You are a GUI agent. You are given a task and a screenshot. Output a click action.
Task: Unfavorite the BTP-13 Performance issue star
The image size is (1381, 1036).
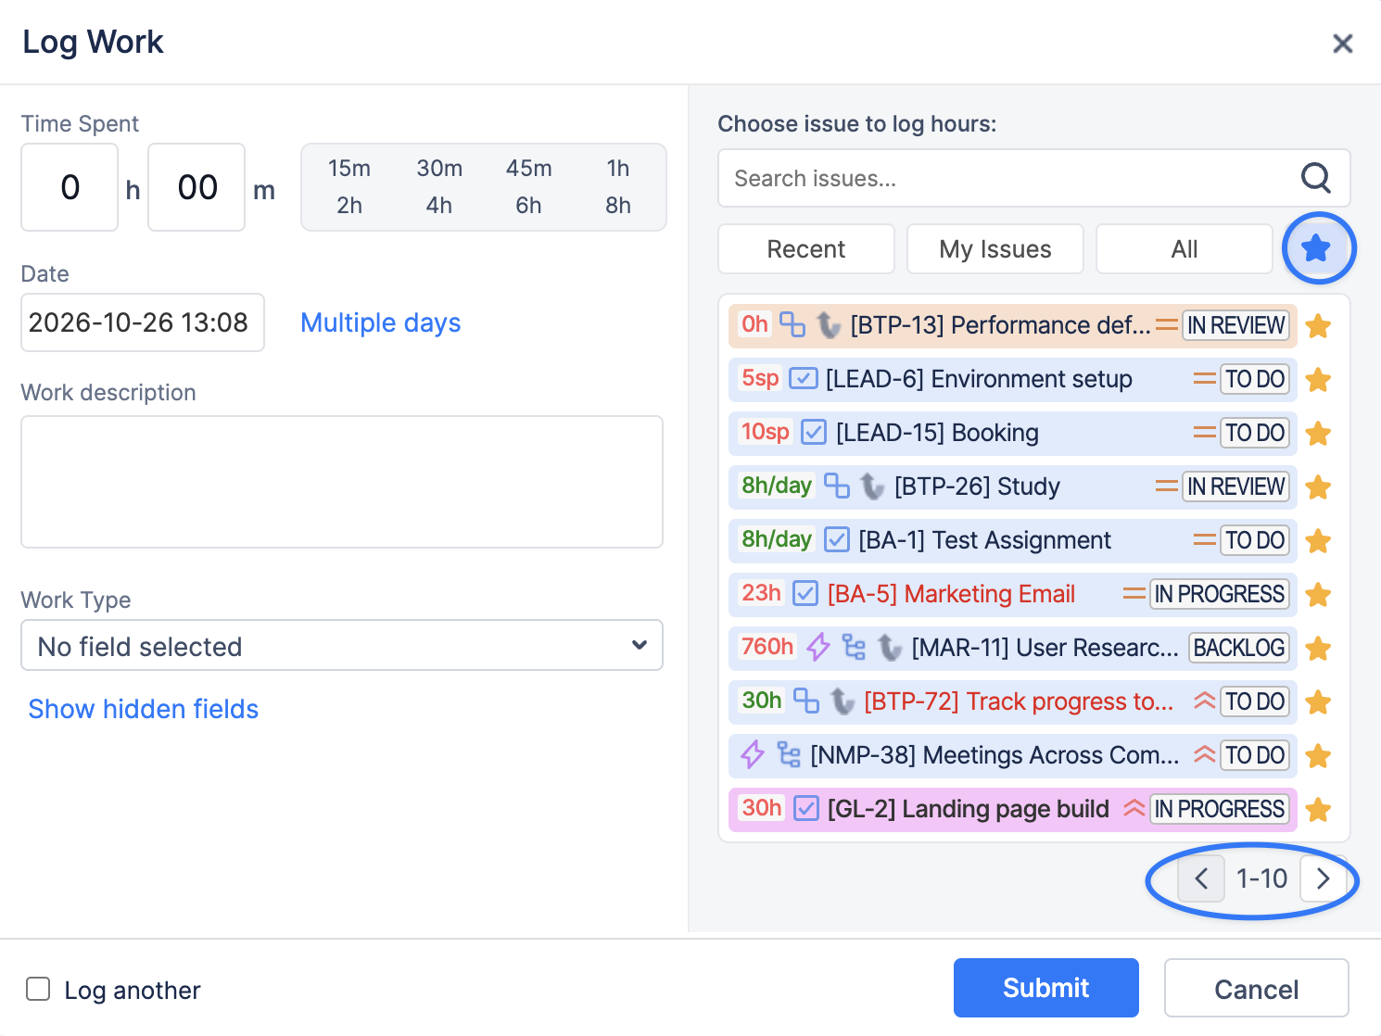pos(1318,326)
